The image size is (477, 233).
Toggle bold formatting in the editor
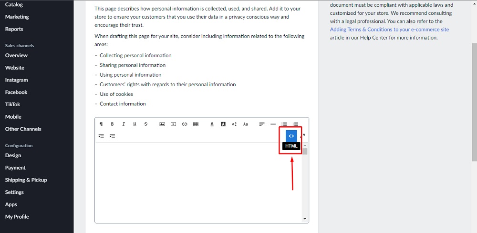[112, 124]
